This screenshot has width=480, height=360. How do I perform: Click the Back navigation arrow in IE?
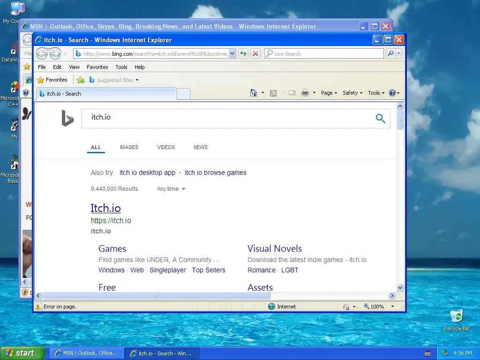(x=42, y=53)
